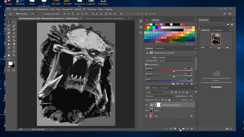Viewport: 244px width, 137px height.
Task: Toggle the Monochrome checkbox
Action: click(146, 64)
